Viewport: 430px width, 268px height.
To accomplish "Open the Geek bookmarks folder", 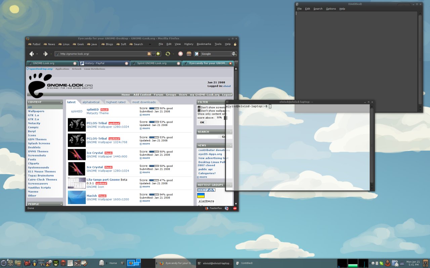I will [x=78, y=44].
